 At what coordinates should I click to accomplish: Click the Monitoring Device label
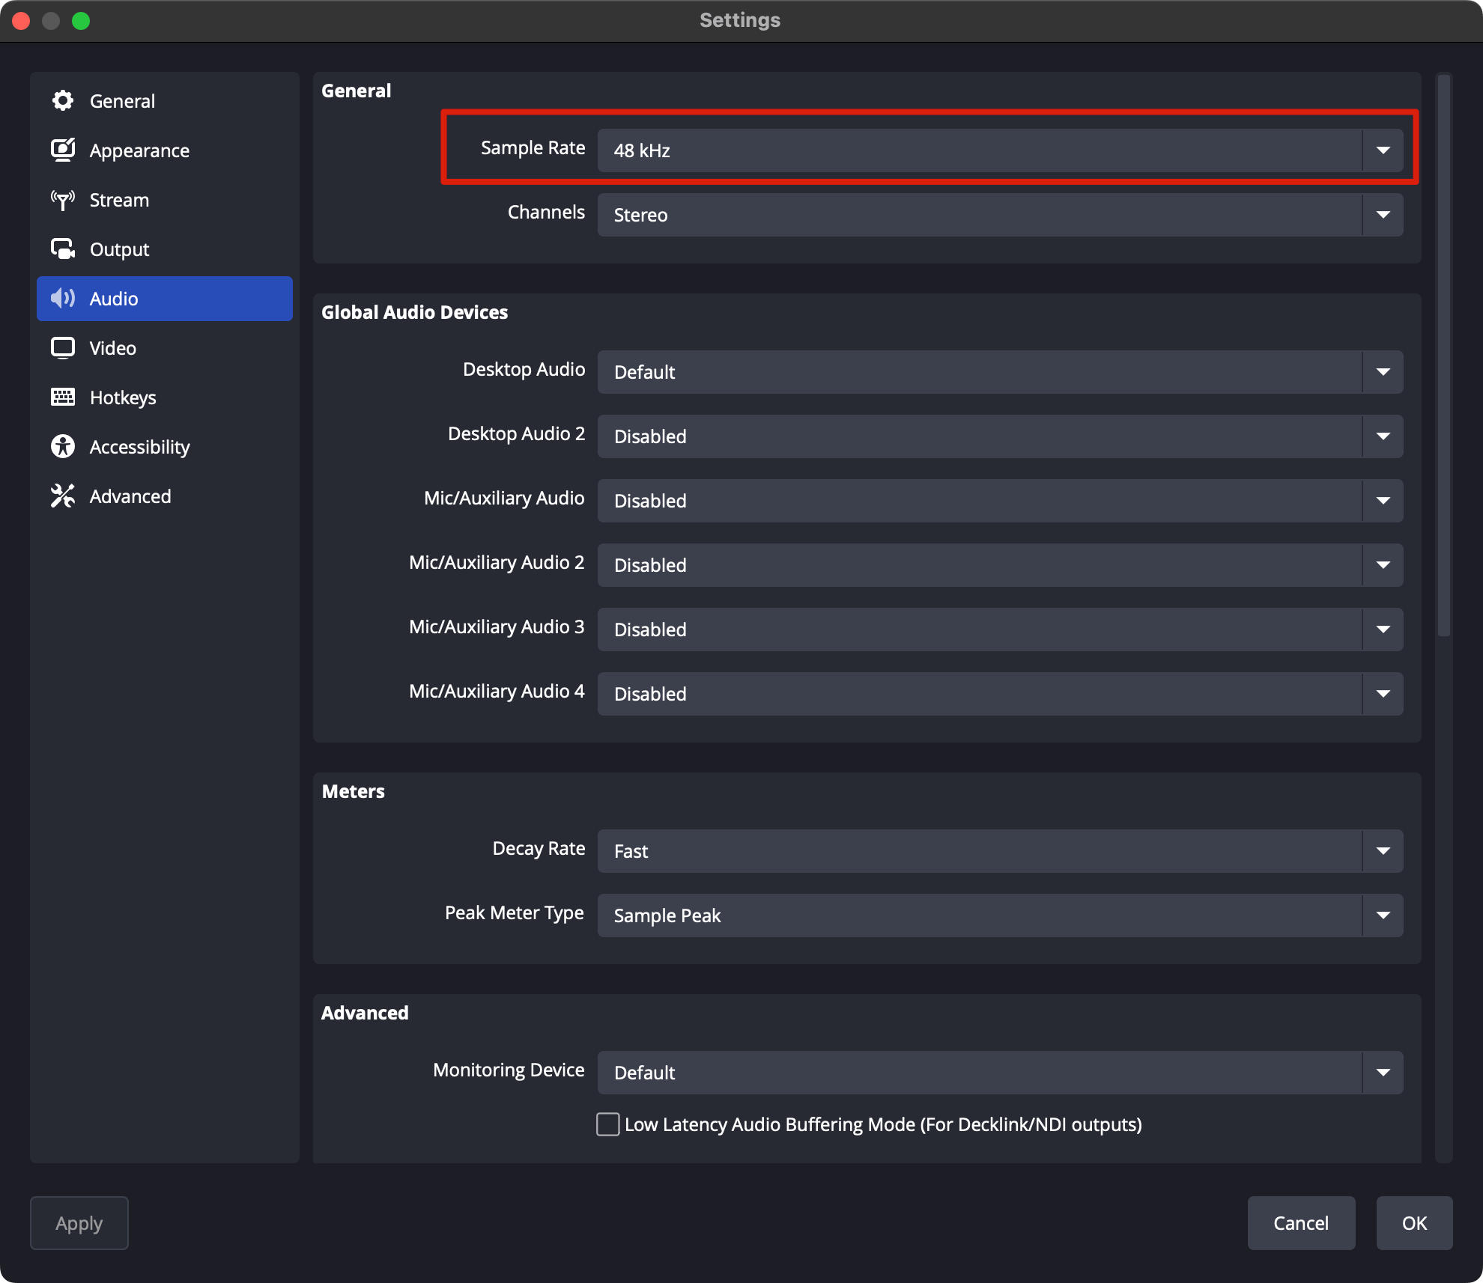click(509, 1070)
